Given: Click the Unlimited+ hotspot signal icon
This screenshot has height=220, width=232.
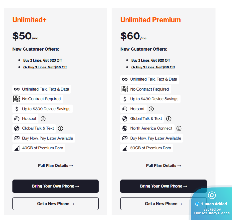Looking at the screenshot, I should point(17,119).
